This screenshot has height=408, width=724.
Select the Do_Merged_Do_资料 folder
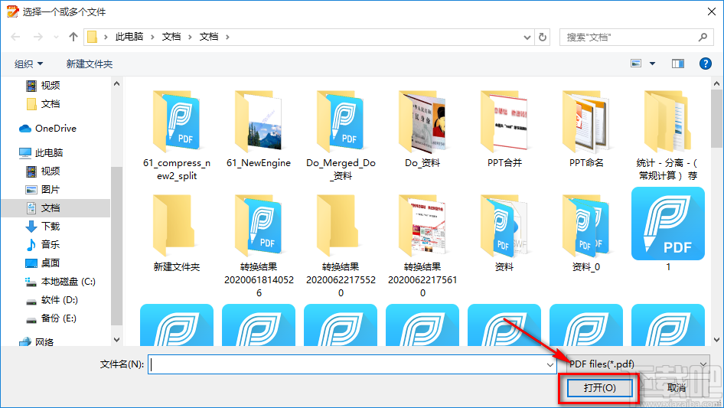click(x=341, y=136)
